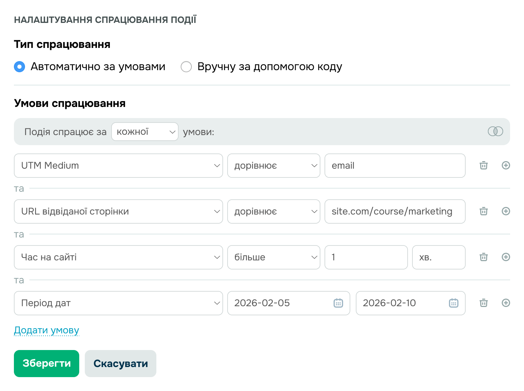Open the дорівнює dropdown for URL condition
Screen dimensions: 524x391
[x=273, y=211]
